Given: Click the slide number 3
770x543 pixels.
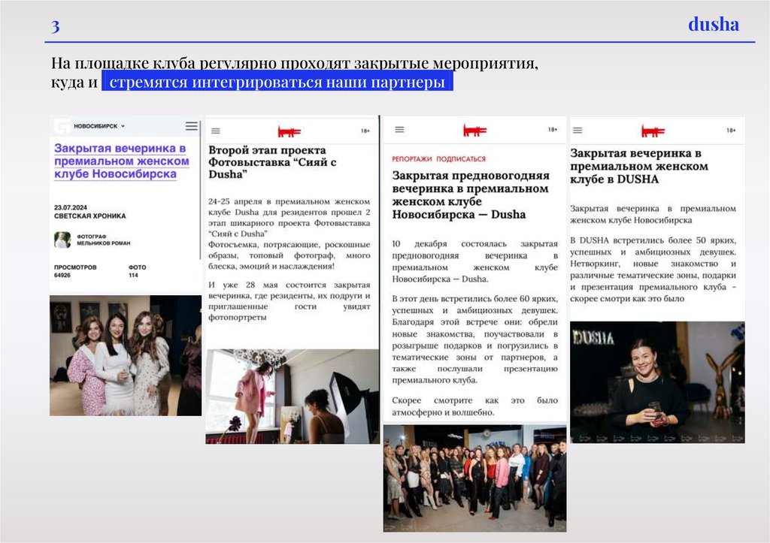Looking at the screenshot, I should coord(56,26).
